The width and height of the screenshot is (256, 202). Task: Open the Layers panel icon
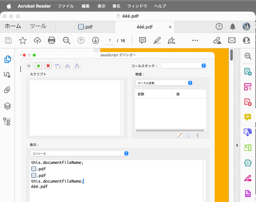(x=7, y=106)
